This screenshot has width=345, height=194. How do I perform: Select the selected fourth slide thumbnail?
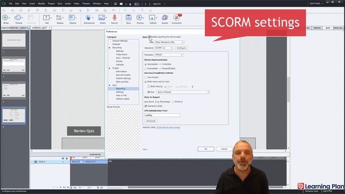coord(14,116)
